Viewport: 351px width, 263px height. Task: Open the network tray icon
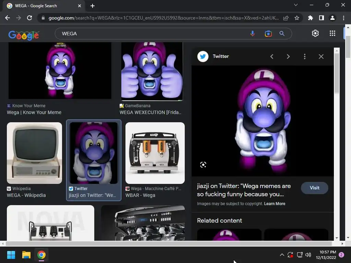click(300, 255)
